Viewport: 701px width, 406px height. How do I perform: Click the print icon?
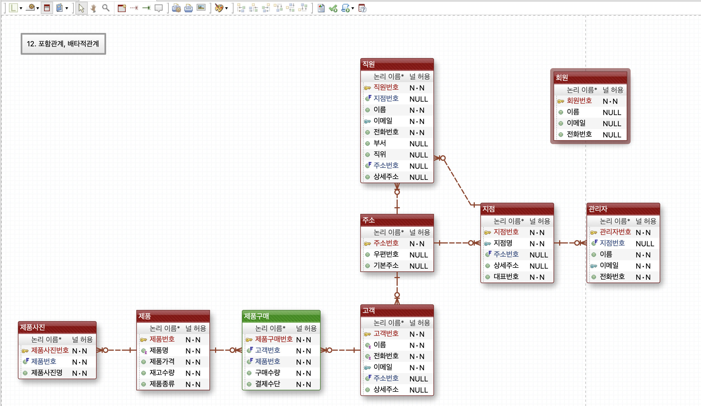click(x=189, y=8)
